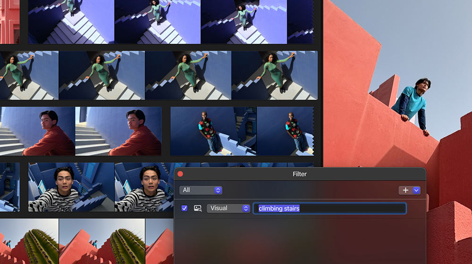Open the Visual rule type dropdown
Image resolution: width=472 pixels, height=264 pixels.
tap(228, 208)
